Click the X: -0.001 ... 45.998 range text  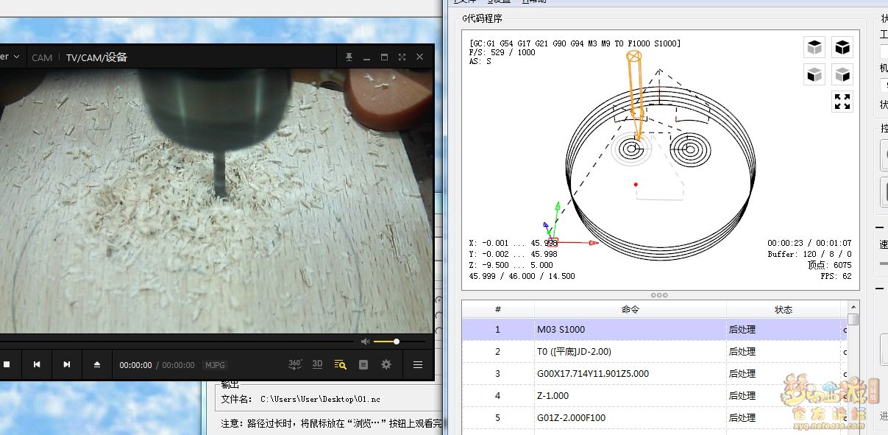click(x=513, y=243)
